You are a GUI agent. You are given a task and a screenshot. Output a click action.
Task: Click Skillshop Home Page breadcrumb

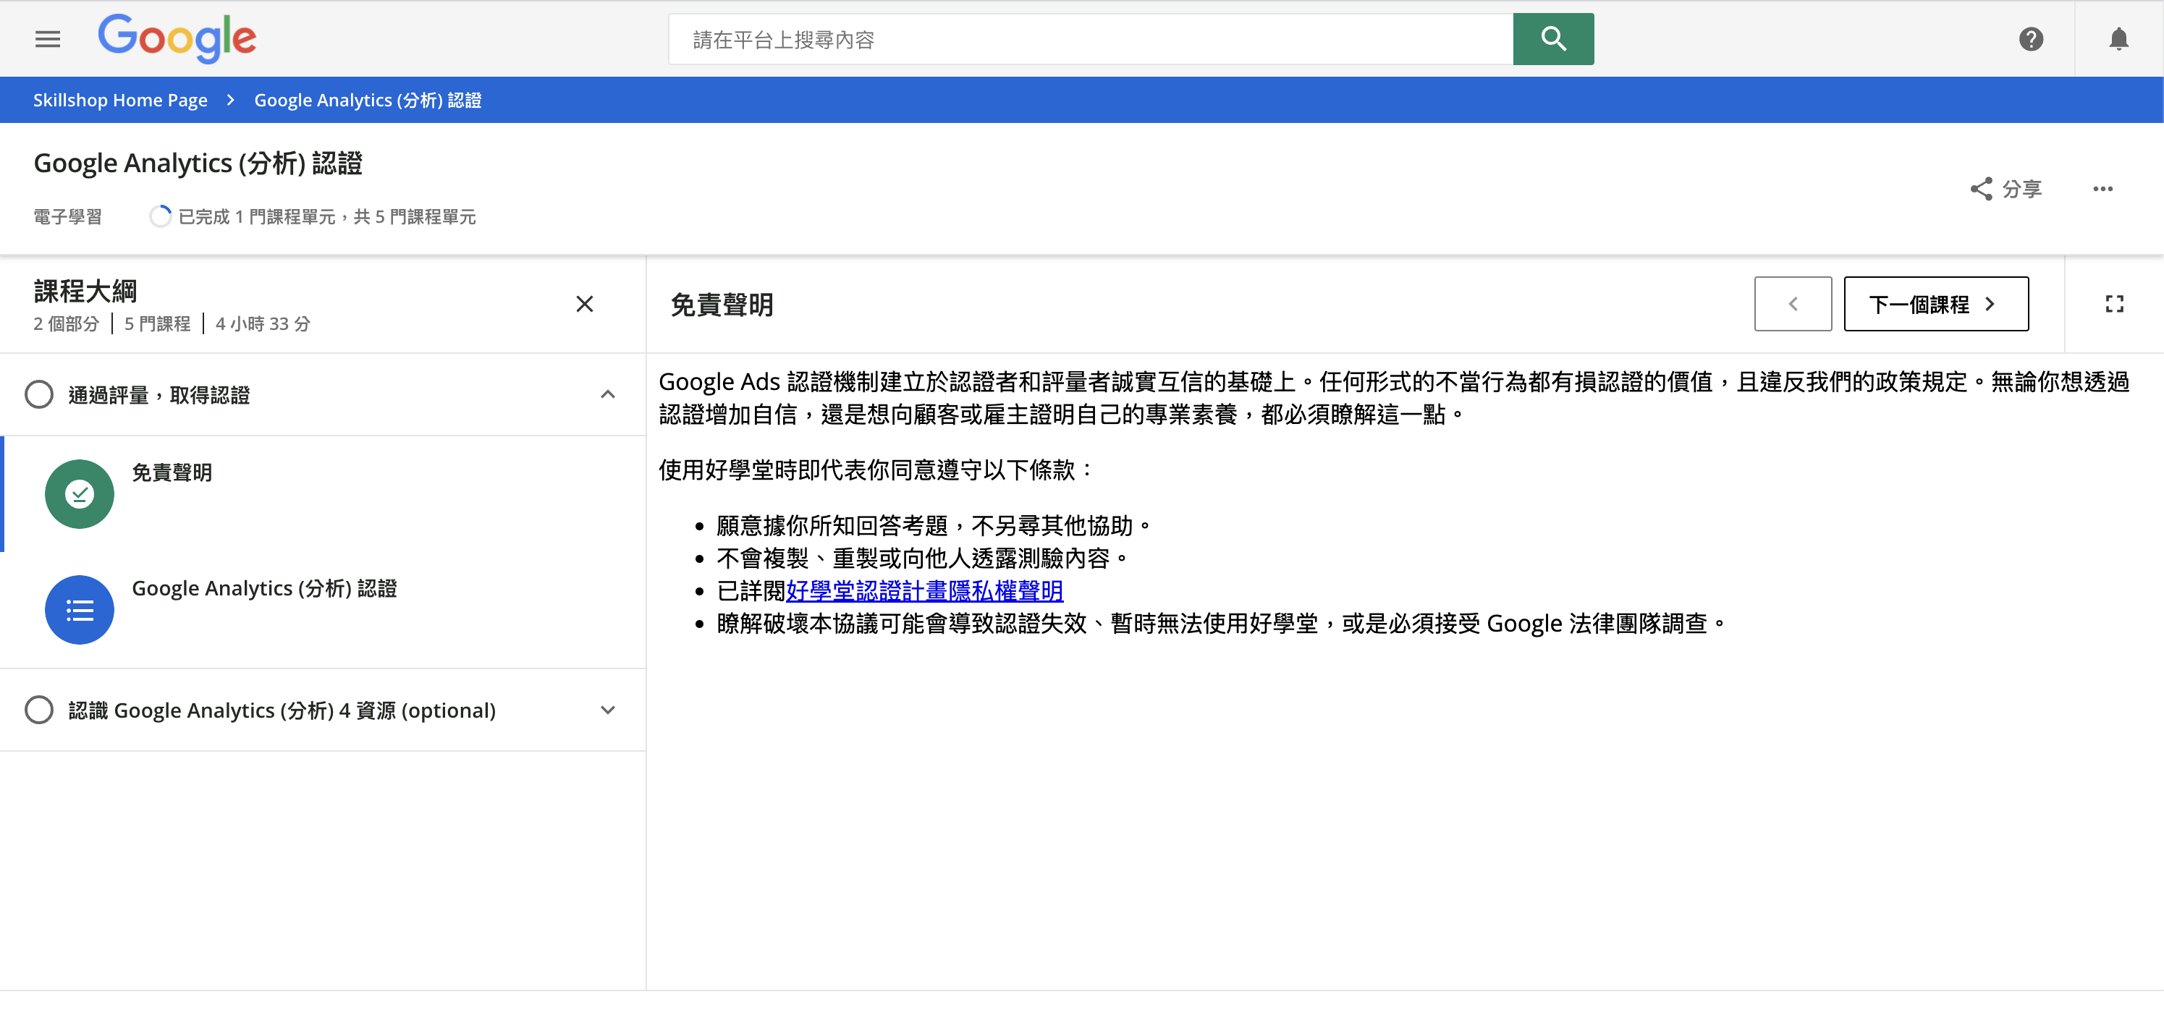[120, 100]
